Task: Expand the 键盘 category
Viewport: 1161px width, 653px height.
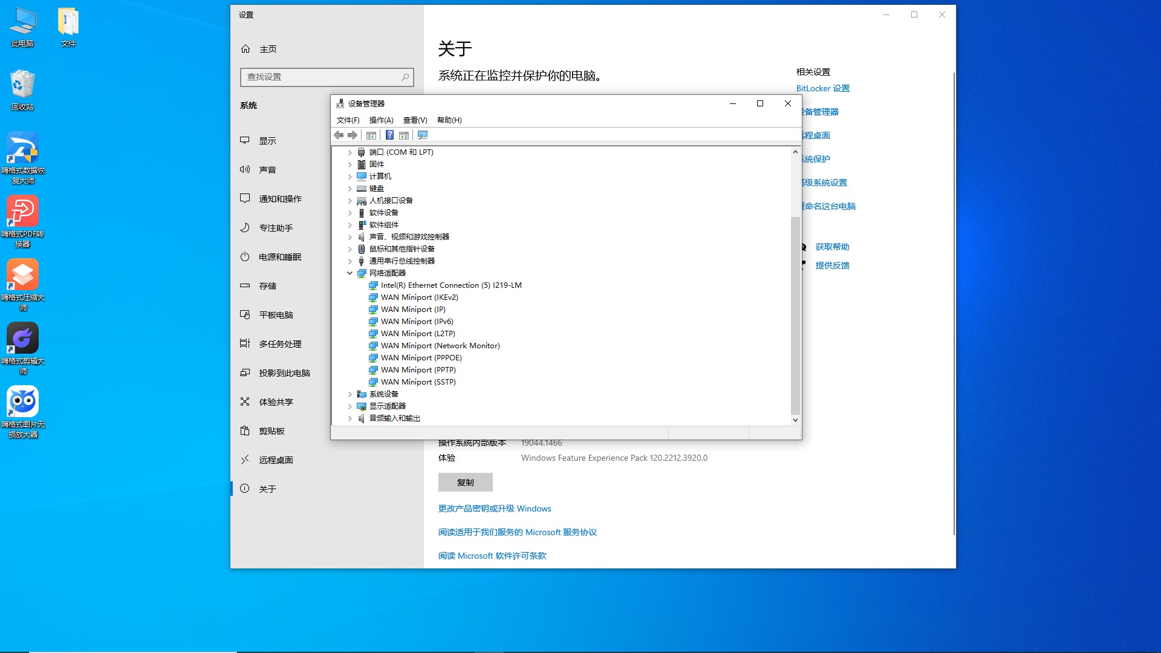Action: point(350,188)
